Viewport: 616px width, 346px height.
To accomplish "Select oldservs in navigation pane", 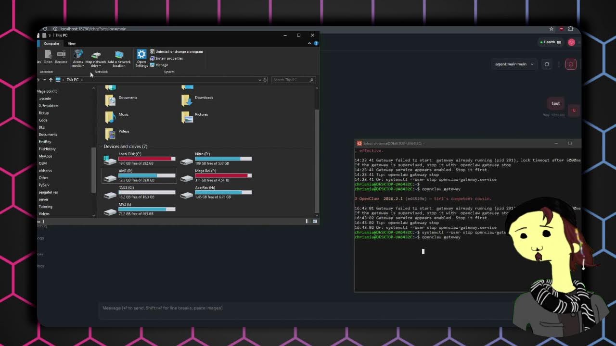I will [45, 171].
